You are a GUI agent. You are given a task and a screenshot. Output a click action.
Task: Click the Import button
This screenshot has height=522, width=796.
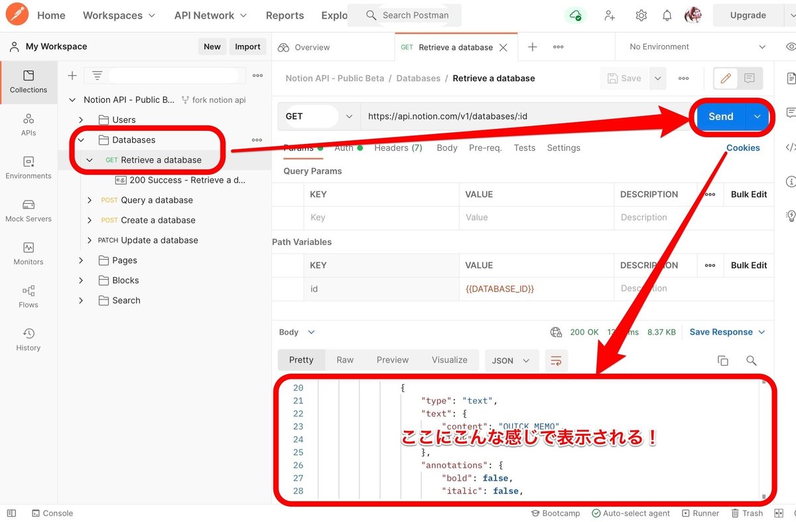tap(247, 46)
